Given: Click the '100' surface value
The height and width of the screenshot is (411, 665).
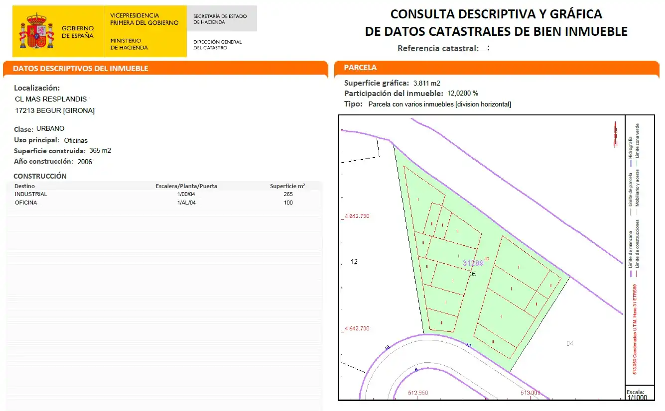Looking at the screenshot, I should (x=288, y=203).
